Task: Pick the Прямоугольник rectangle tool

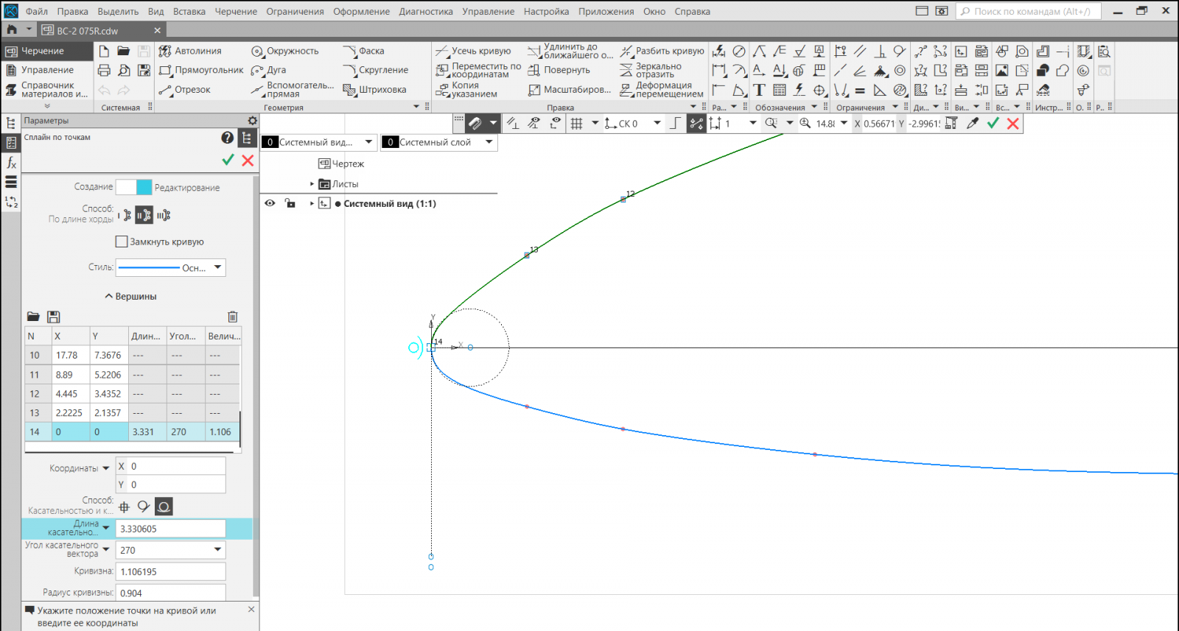Action: pyautogui.click(x=201, y=70)
